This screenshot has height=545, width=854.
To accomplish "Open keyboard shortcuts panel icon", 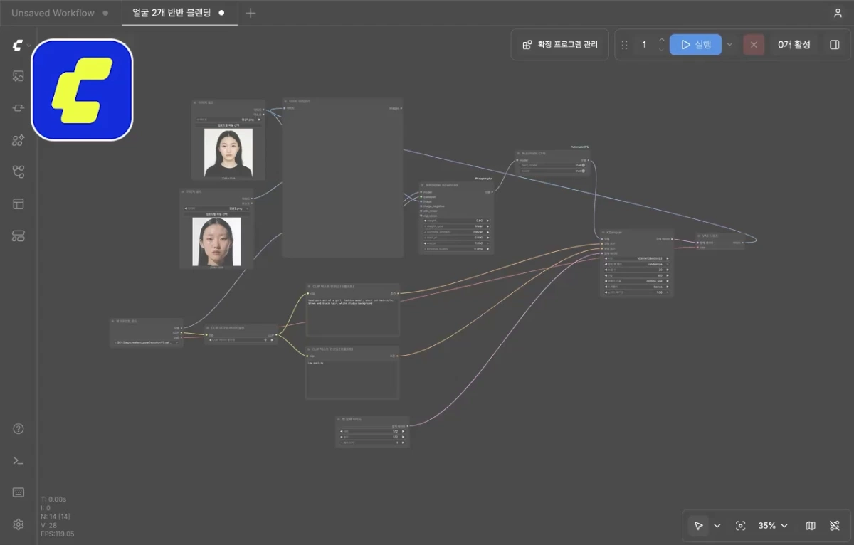I will [x=19, y=492].
